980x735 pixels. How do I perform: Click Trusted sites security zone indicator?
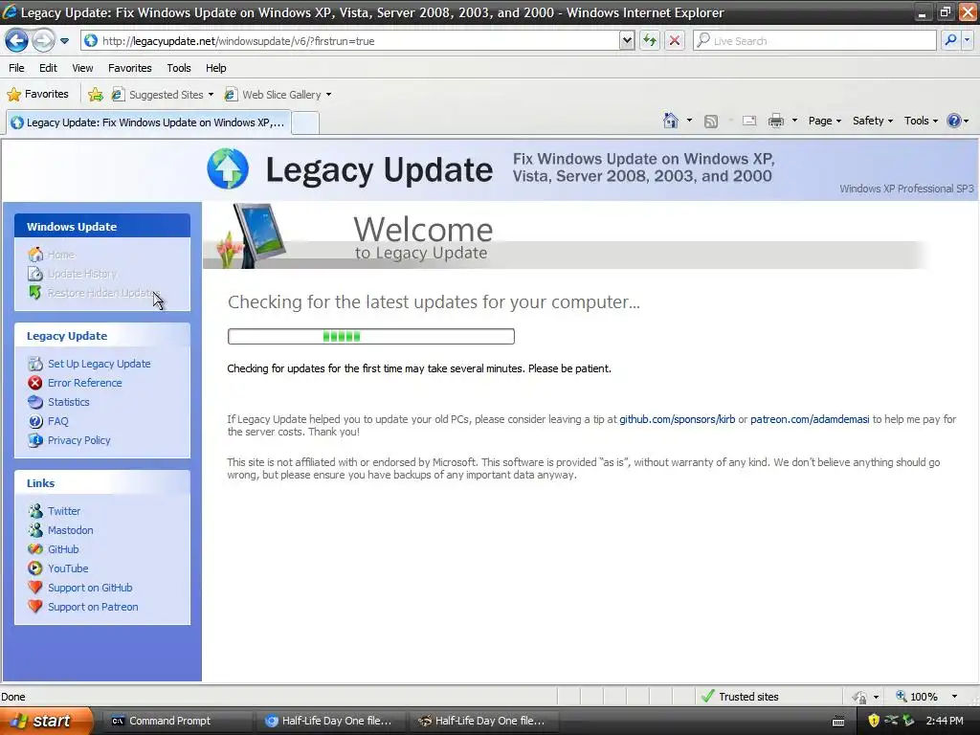click(740, 697)
